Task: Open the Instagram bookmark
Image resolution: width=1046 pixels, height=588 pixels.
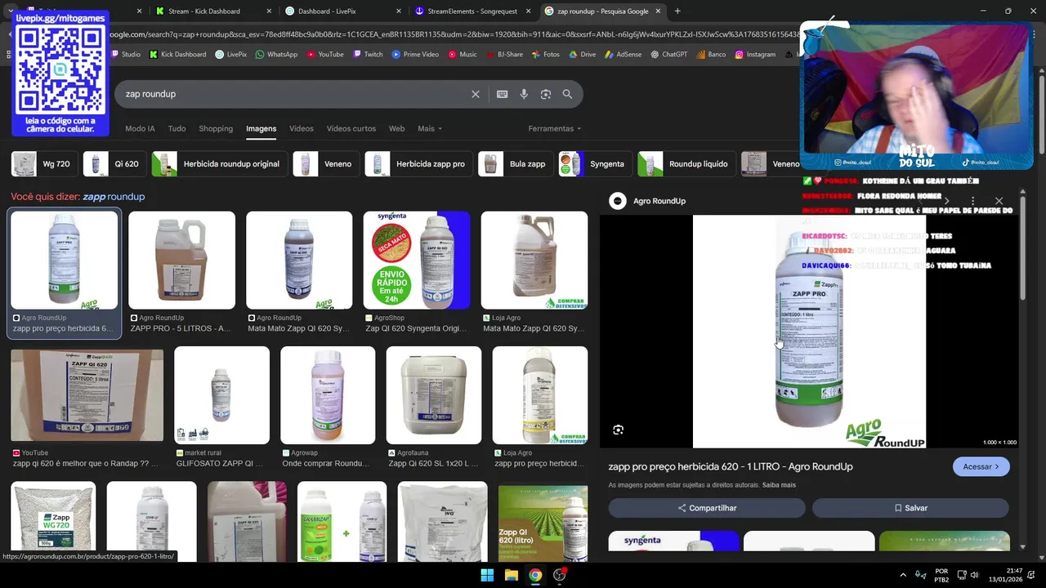Action: (x=755, y=55)
